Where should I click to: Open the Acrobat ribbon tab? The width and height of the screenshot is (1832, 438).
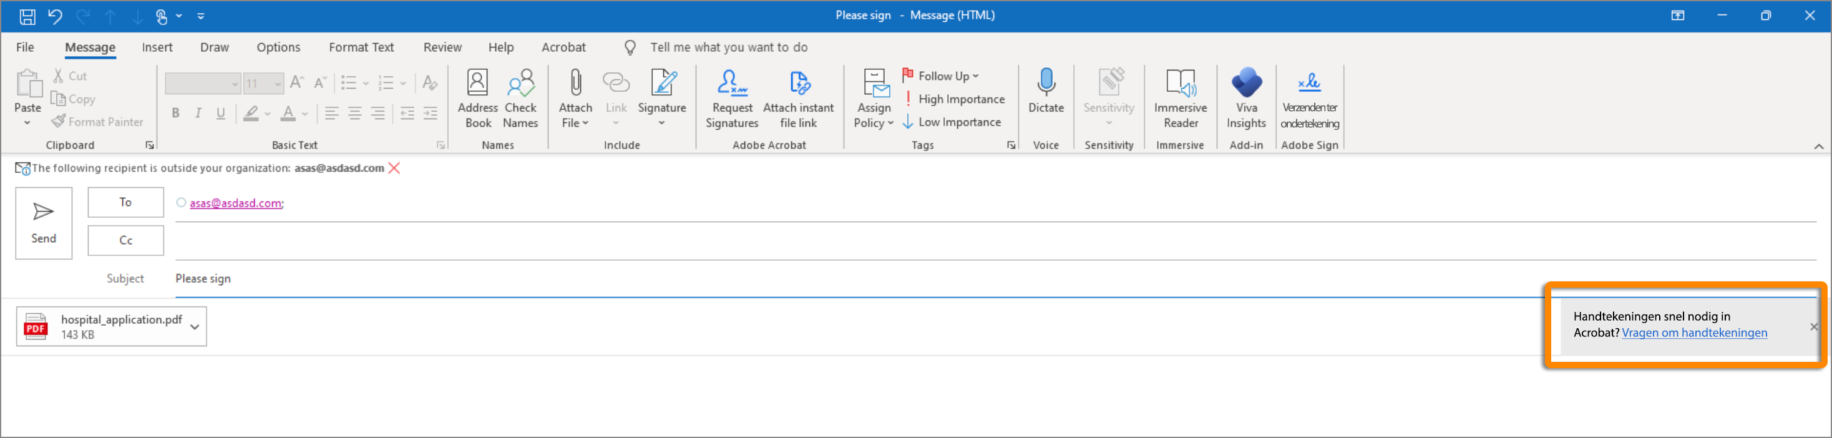click(x=563, y=47)
